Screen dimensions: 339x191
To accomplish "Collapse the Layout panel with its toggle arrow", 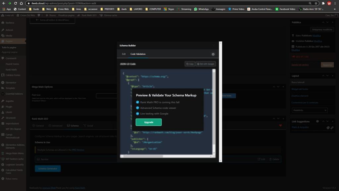I will (332, 75).
